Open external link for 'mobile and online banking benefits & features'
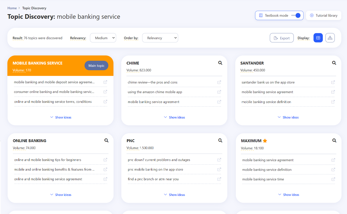 coord(105,169)
